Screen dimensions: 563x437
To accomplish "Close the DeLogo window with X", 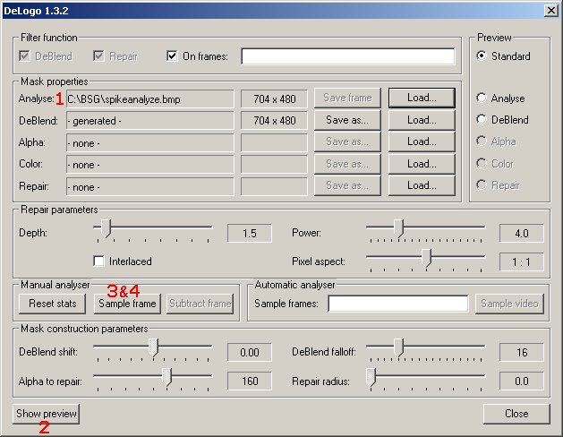I will [x=550, y=11].
